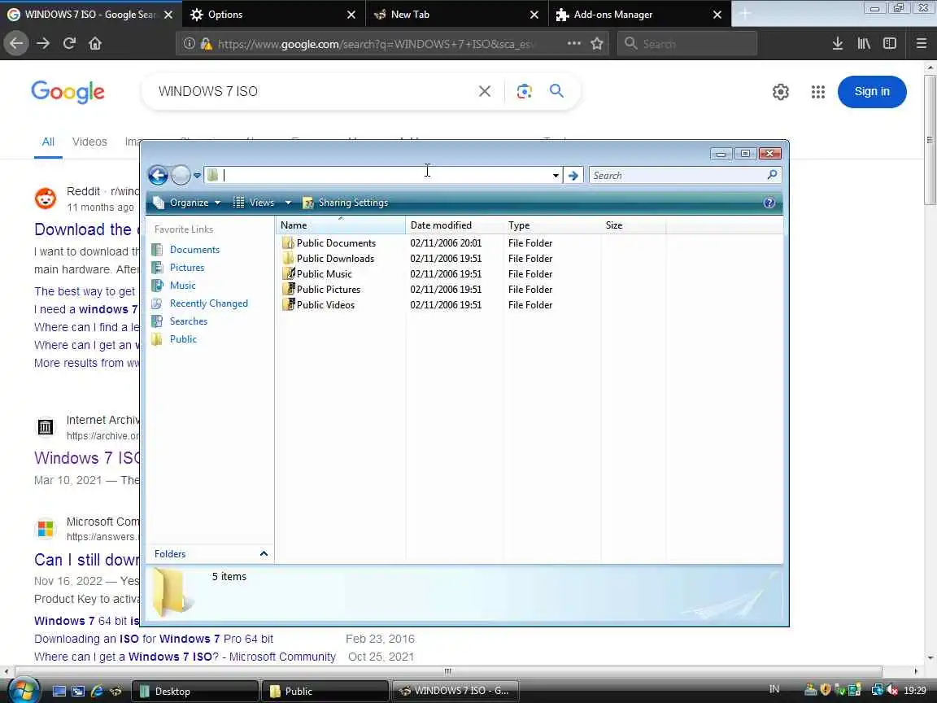This screenshot has height=703, width=937.
Task: Click the Google Sign in button
Action: 872,92
